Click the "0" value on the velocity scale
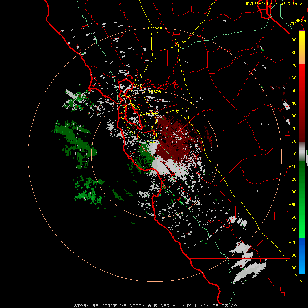Screen dimensions: 308x308 click(295, 154)
